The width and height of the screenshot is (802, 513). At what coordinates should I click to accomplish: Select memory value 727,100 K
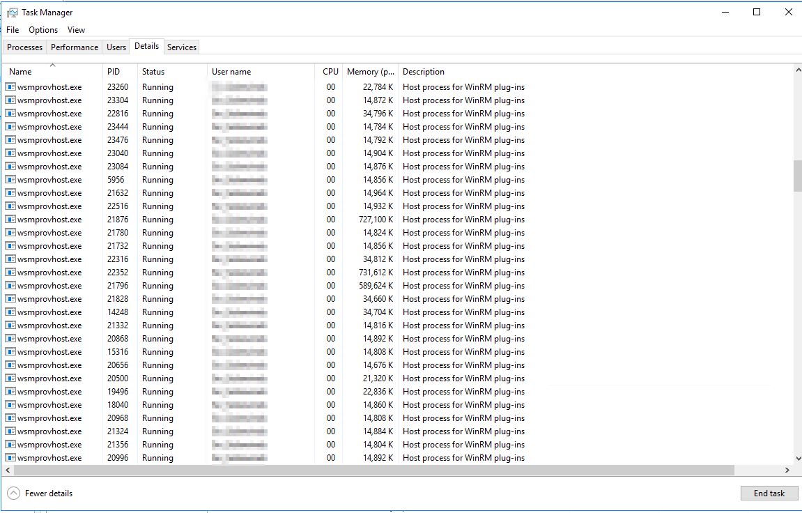coord(376,220)
